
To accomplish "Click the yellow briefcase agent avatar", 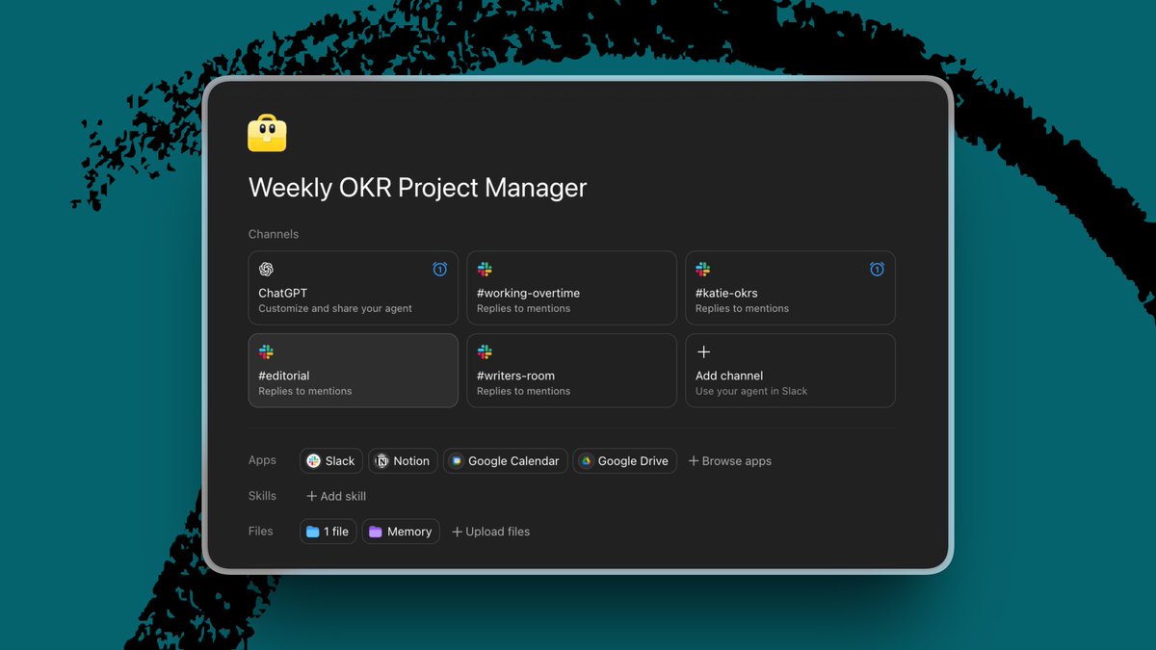I will point(267,133).
